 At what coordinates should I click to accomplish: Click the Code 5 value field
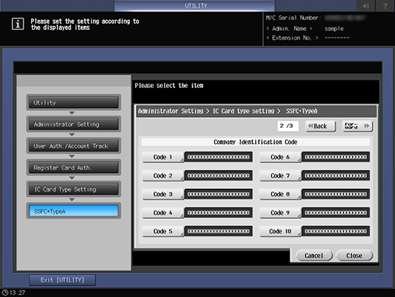pyautogui.click(x=219, y=231)
